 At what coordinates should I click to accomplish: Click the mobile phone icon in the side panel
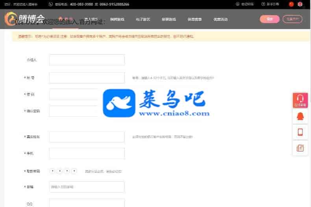point(300,132)
